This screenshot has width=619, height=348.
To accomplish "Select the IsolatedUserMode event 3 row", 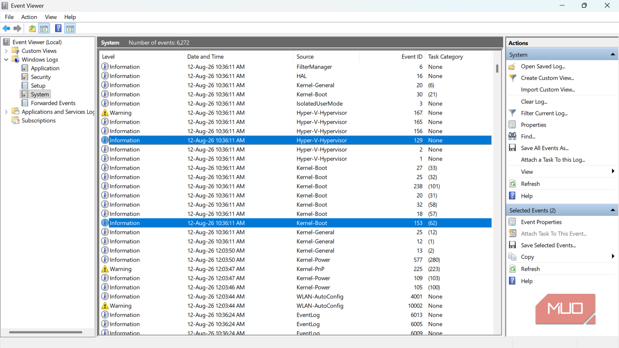I will click(x=296, y=103).
